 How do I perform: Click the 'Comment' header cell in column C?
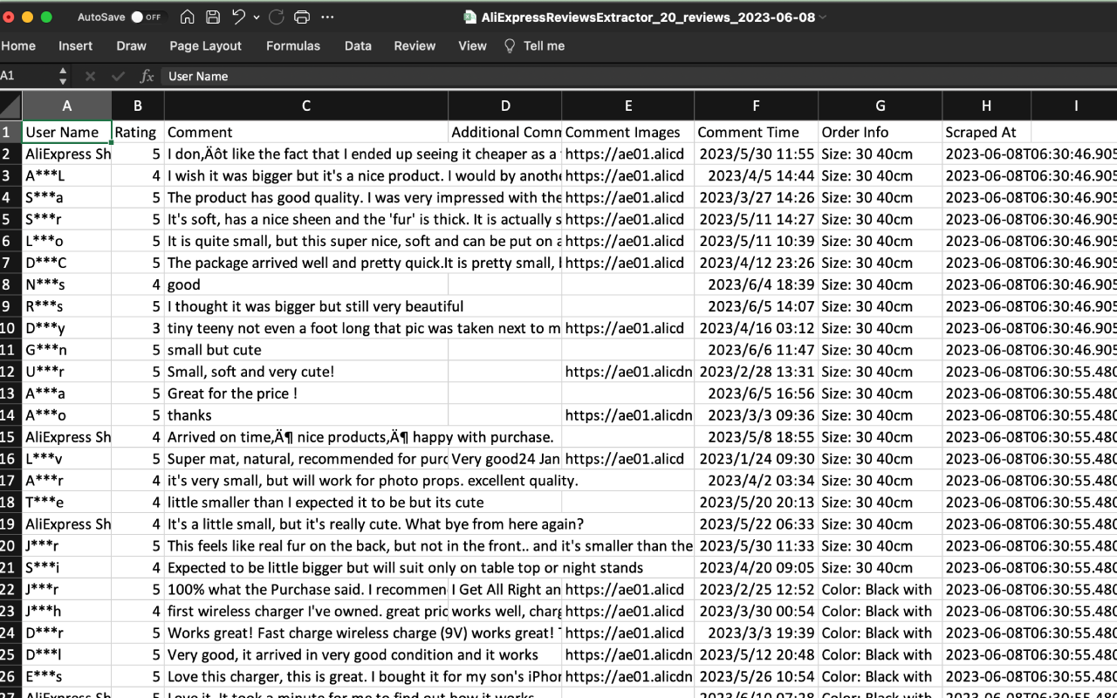306,132
